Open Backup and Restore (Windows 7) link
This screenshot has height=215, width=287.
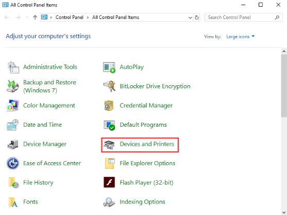tap(49, 86)
